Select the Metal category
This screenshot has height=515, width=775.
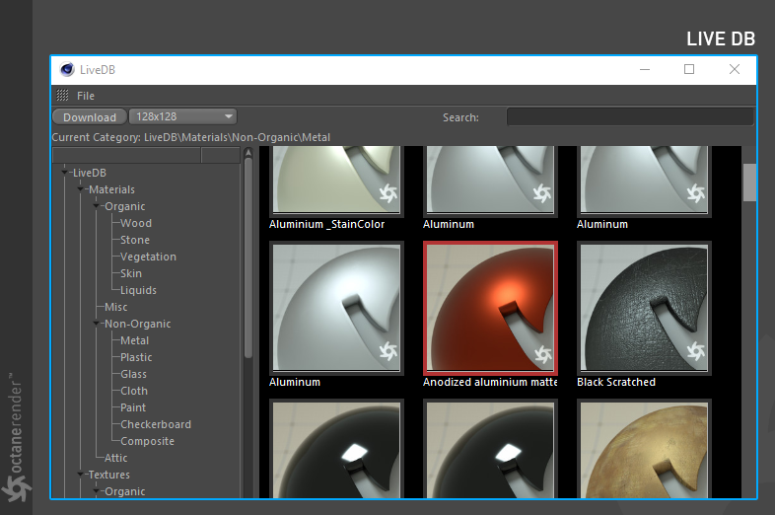coord(134,340)
